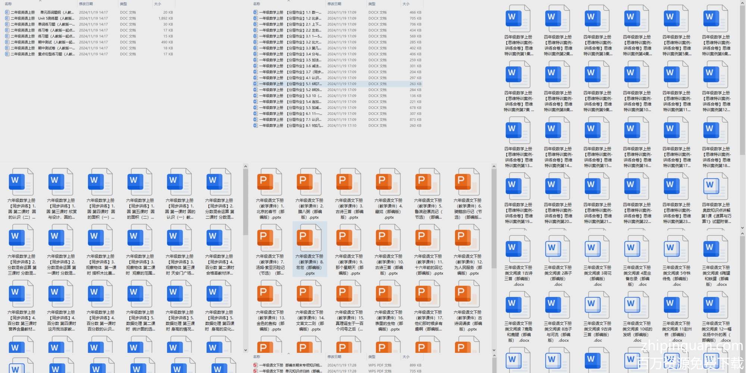Sort 二年级英语上册 list by 修改日期 column
Viewport: 746px width, 373px height.
[x=86, y=4]
